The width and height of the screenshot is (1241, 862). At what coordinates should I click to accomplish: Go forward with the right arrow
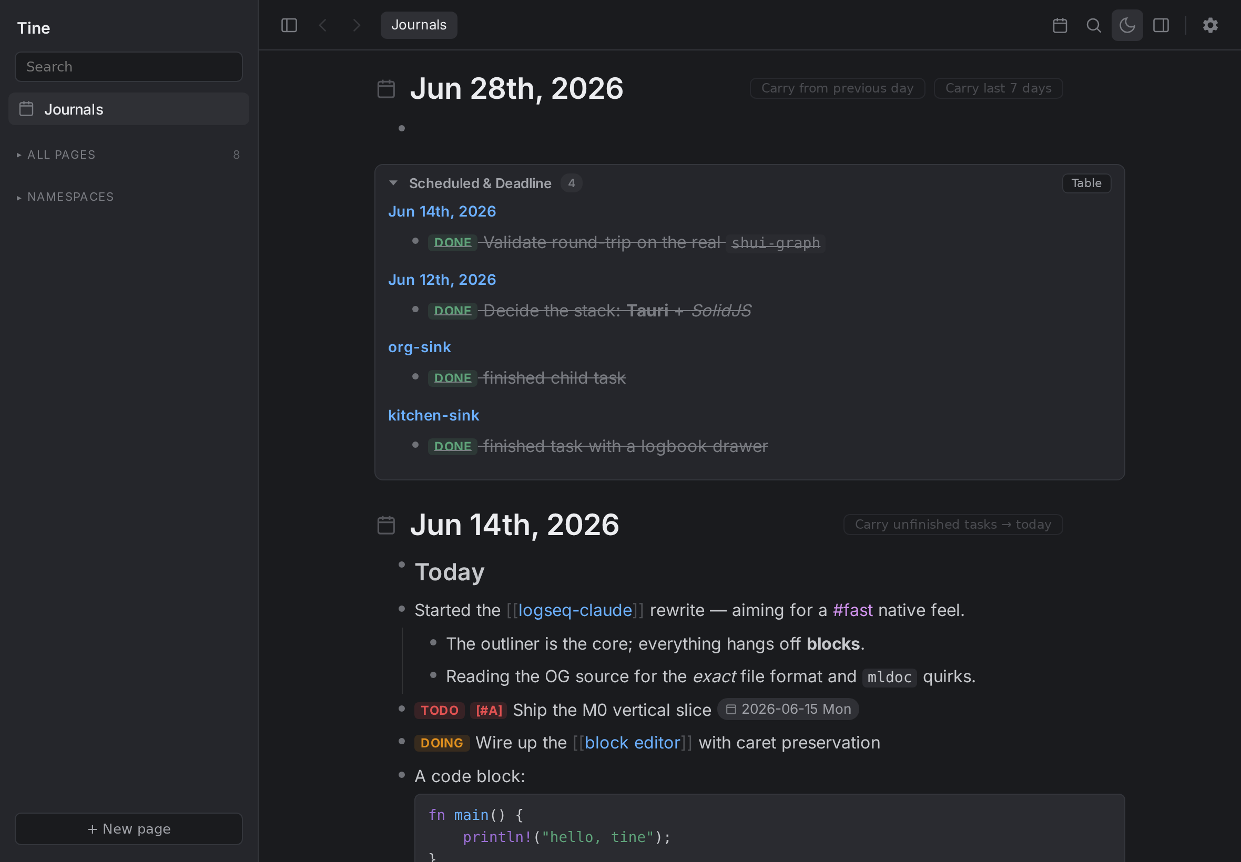coord(356,25)
